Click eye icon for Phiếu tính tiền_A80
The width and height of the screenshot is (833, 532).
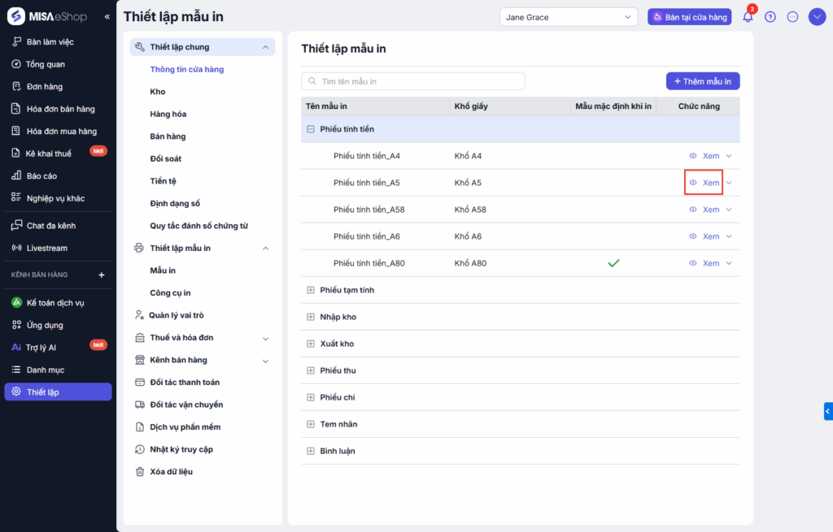(693, 263)
